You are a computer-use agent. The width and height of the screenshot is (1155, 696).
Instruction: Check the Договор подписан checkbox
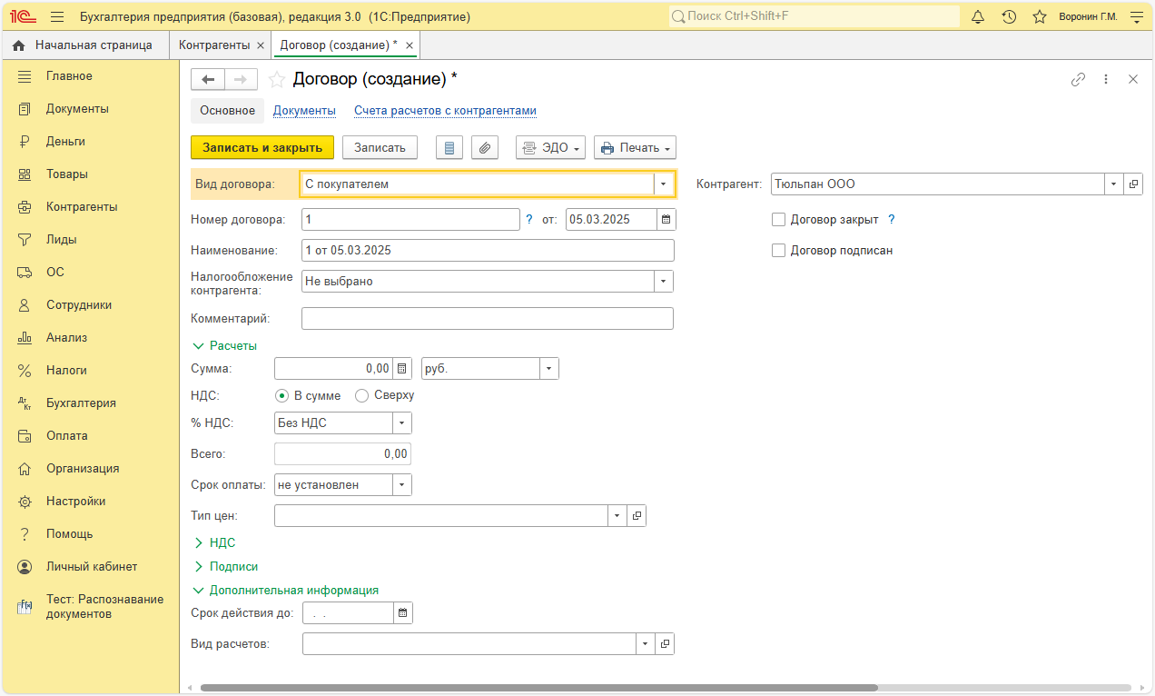(x=778, y=250)
